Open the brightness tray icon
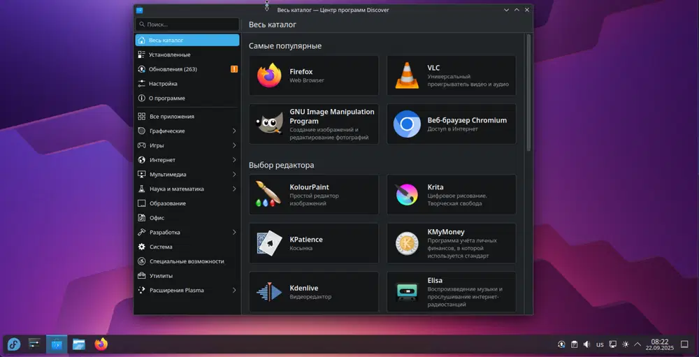 pos(626,344)
